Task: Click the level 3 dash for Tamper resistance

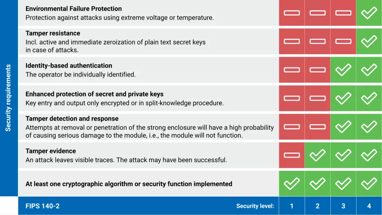Action: click(x=343, y=41)
